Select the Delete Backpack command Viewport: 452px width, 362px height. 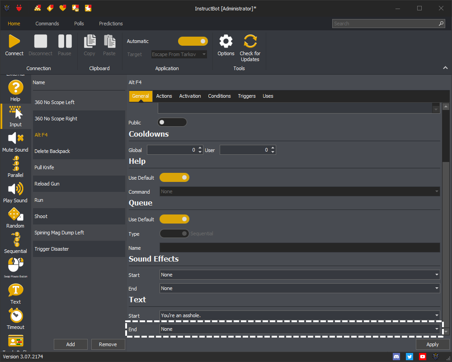coord(79,151)
